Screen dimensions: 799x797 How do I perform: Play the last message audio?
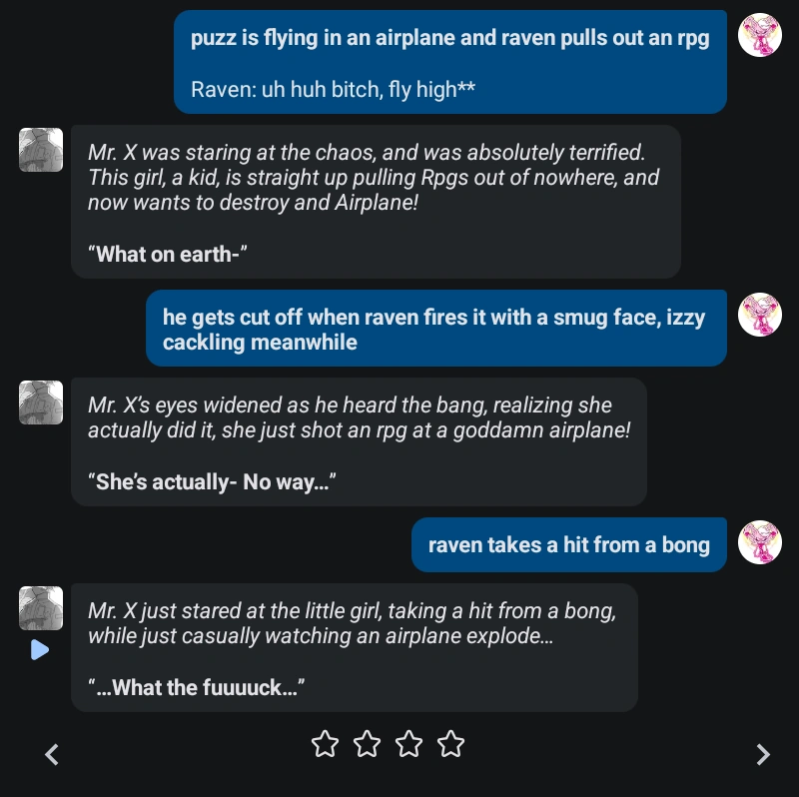[39, 650]
